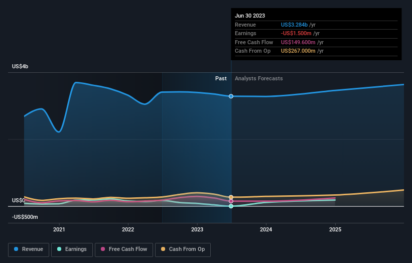Screen dimensions: 412x263
Task: Click the pink Free Cash Flow data point
Action: click(x=231, y=201)
